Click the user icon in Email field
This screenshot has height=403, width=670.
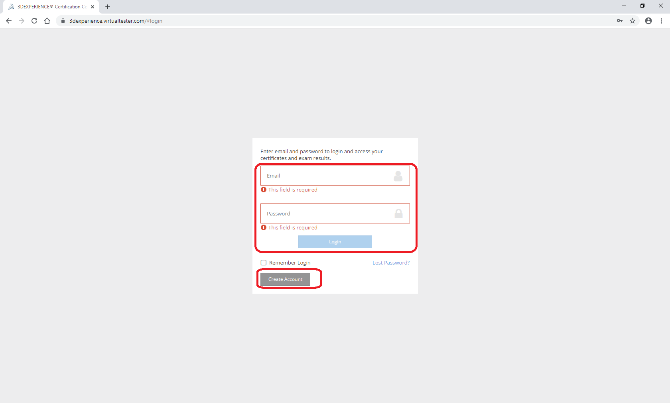click(x=398, y=176)
